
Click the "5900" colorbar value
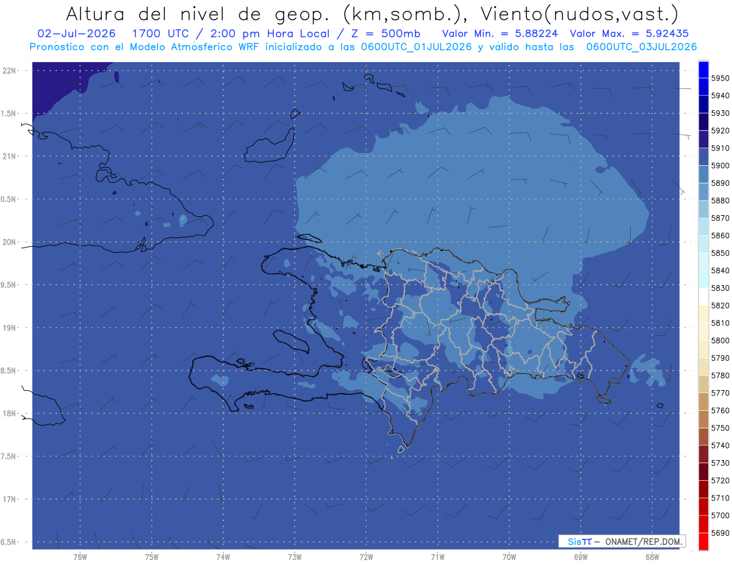tap(720, 165)
